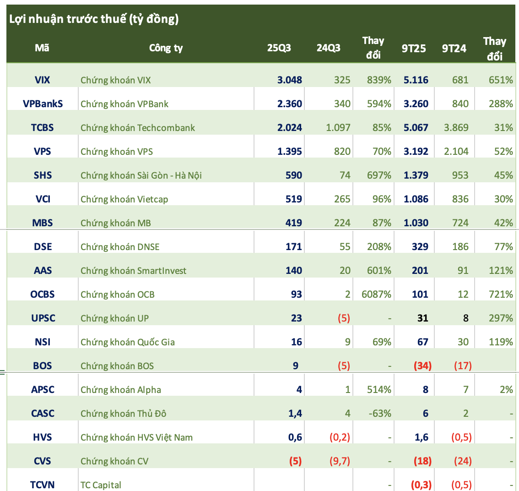
Task: Select the VPS ticker cell
Action: click(x=43, y=152)
